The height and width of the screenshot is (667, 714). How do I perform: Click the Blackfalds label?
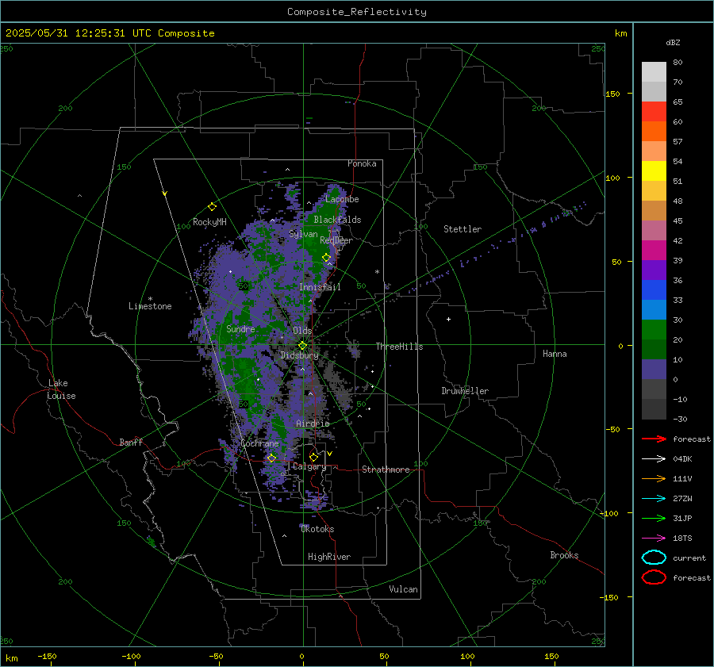point(337,220)
